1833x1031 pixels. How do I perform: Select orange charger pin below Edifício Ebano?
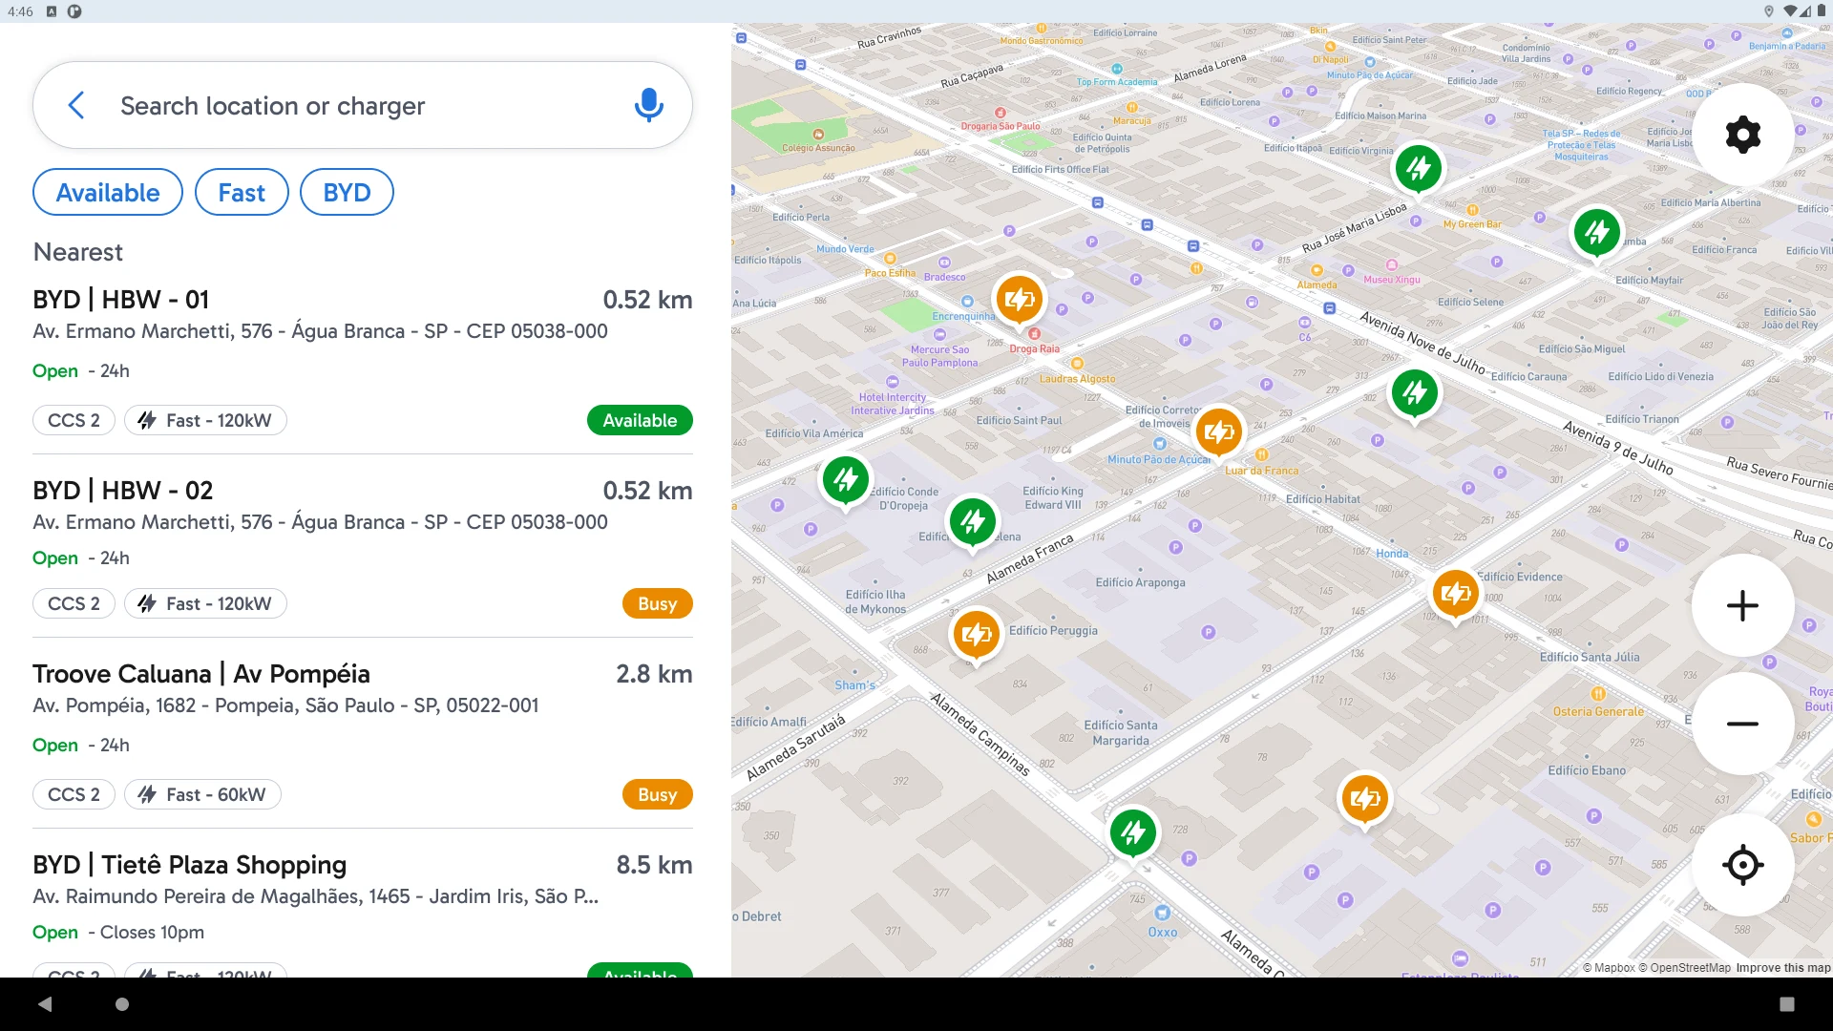coord(1364,798)
